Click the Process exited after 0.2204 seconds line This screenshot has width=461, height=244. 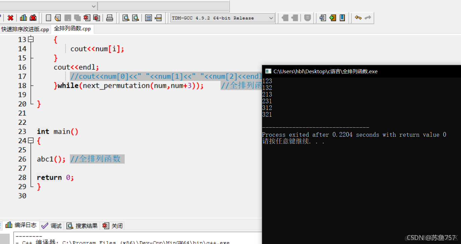point(354,135)
